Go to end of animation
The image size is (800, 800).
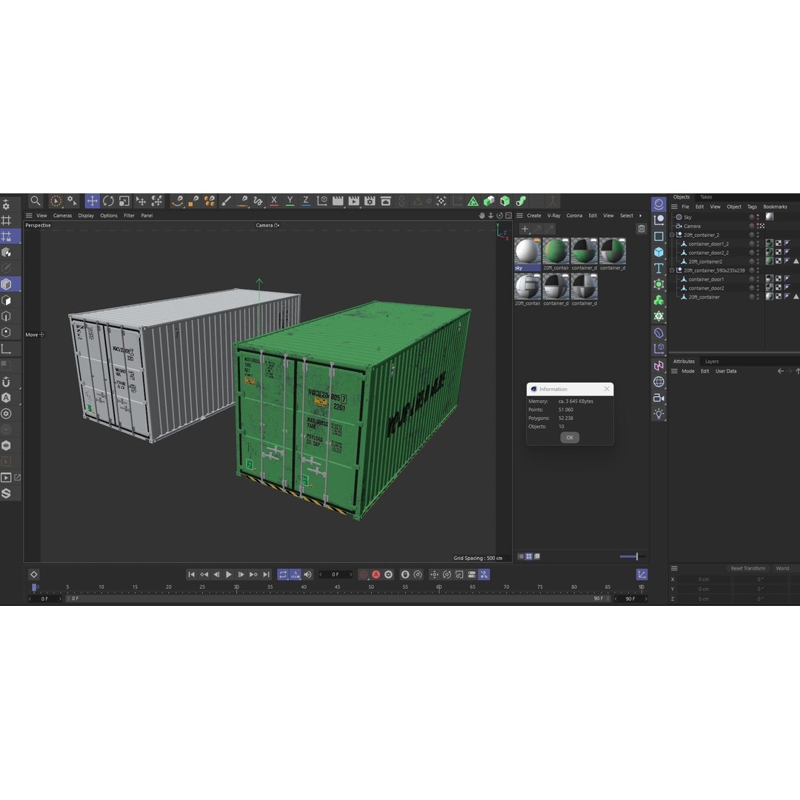[x=266, y=575]
